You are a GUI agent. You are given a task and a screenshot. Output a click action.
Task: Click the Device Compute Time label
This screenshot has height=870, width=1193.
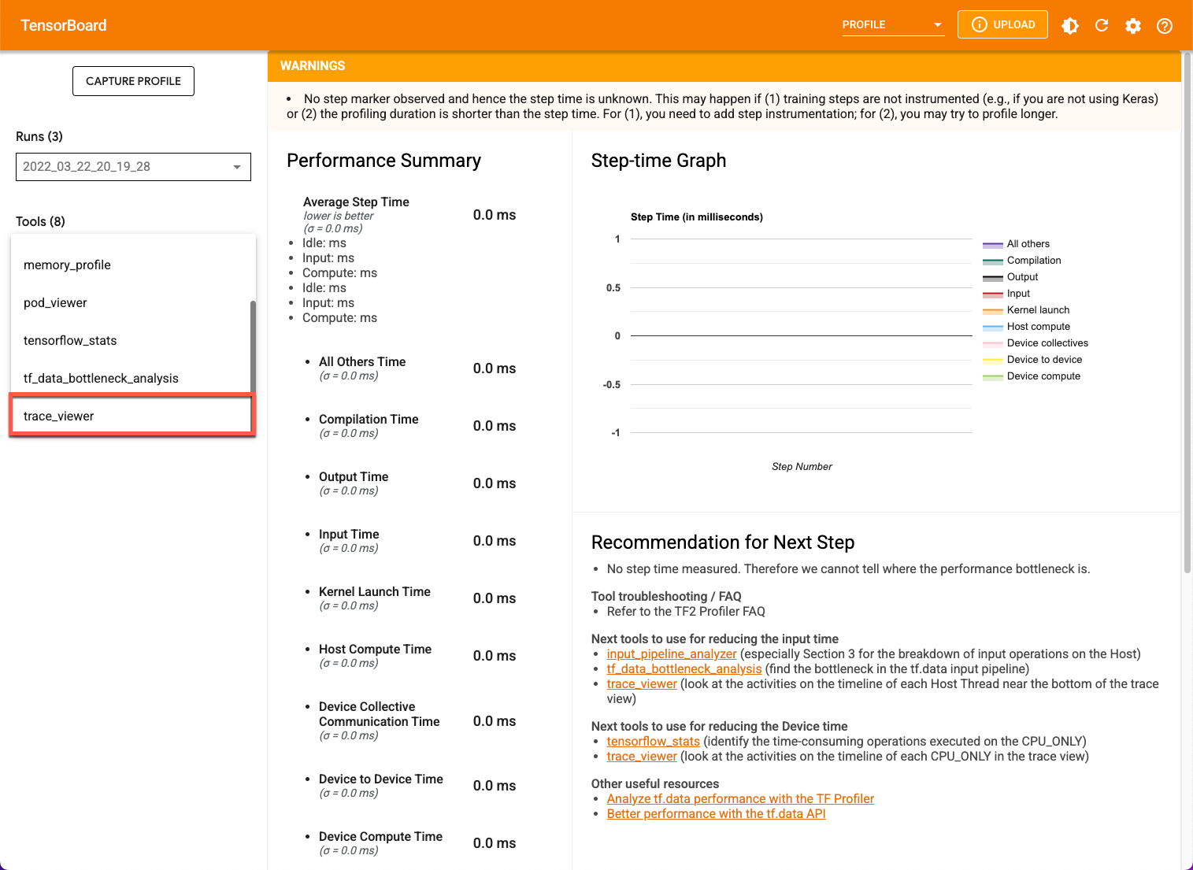tap(380, 837)
